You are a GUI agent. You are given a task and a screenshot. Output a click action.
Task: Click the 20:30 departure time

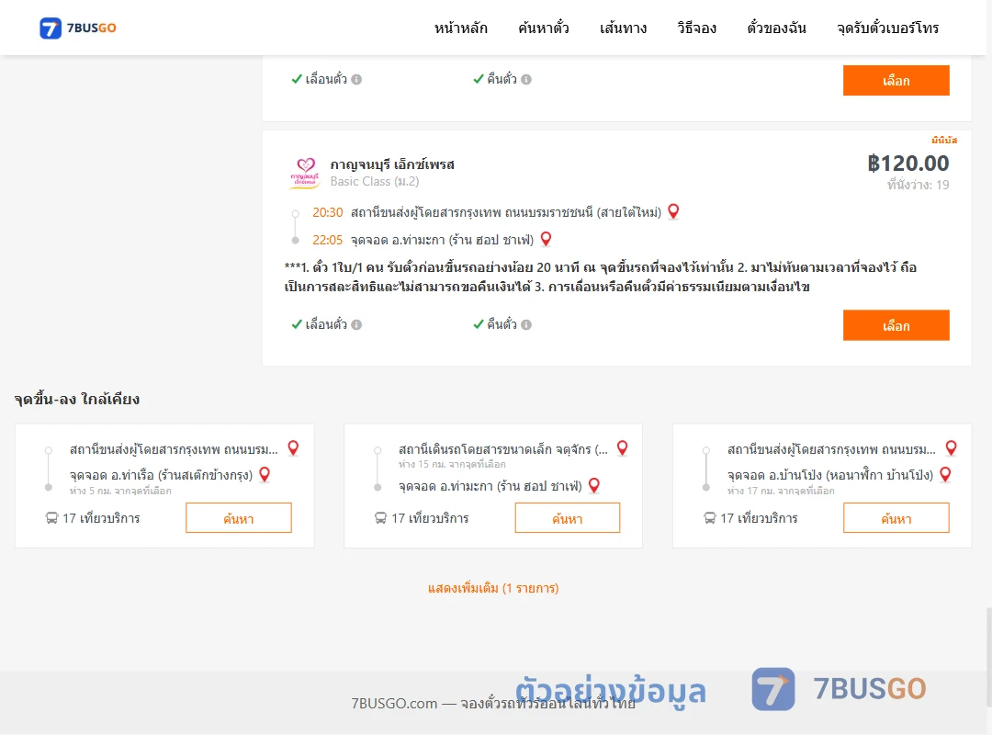tap(328, 212)
